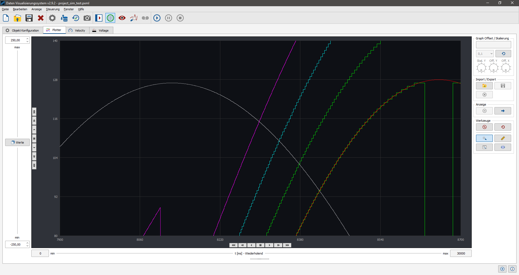
Task: Click the Skal. Y dial knob
Action: (x=481, y=68)
